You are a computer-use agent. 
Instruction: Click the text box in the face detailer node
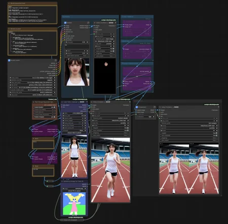(x=77, y=47)
